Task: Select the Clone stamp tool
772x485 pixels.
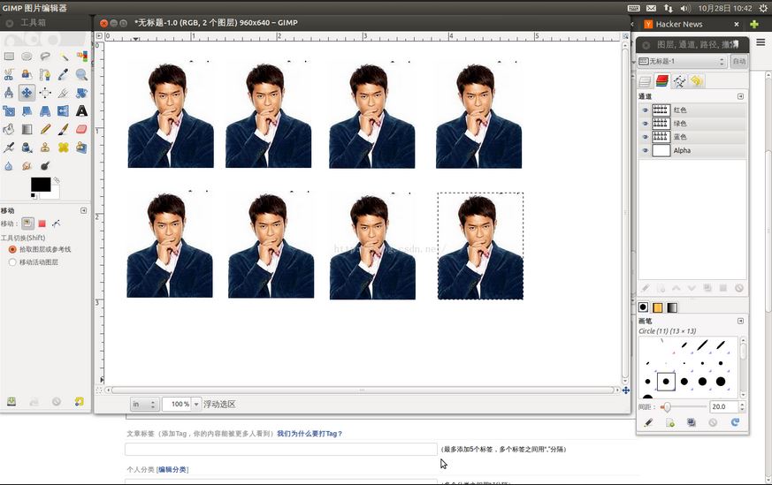Action: pos(45,147)
